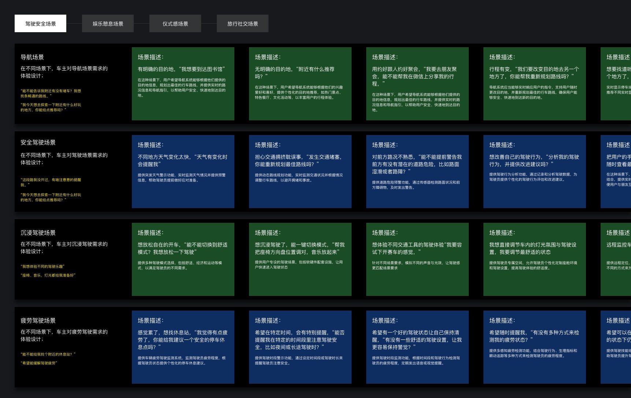Open the 行程有变 reroute planning card
The width and height of the screenshot is (631, 398).
[x=534, y=84]
